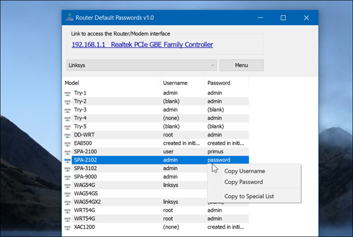Screen dimensions: 353x237
Task: Open the Linksys brand dropdown
Action: pyautogui.click(x=141, y=65)
